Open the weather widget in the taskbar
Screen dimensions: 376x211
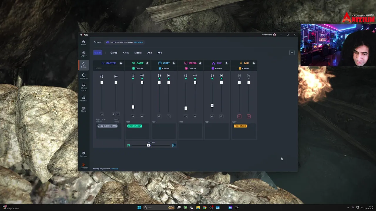(11, 207)
